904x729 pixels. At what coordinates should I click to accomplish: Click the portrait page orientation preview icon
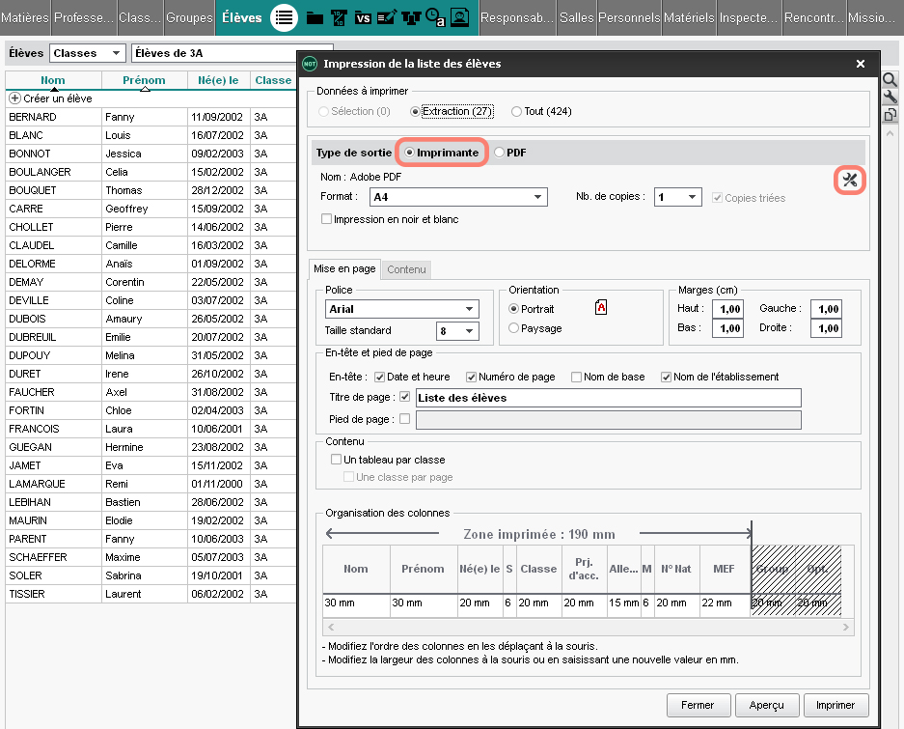pos(601,307)
